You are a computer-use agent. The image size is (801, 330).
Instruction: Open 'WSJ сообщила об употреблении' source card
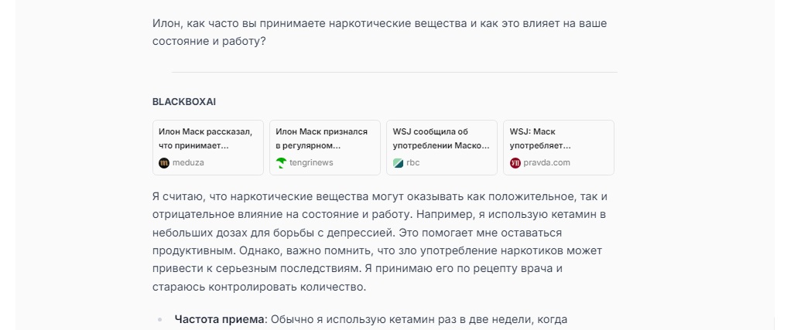click(x=442, y=139)
